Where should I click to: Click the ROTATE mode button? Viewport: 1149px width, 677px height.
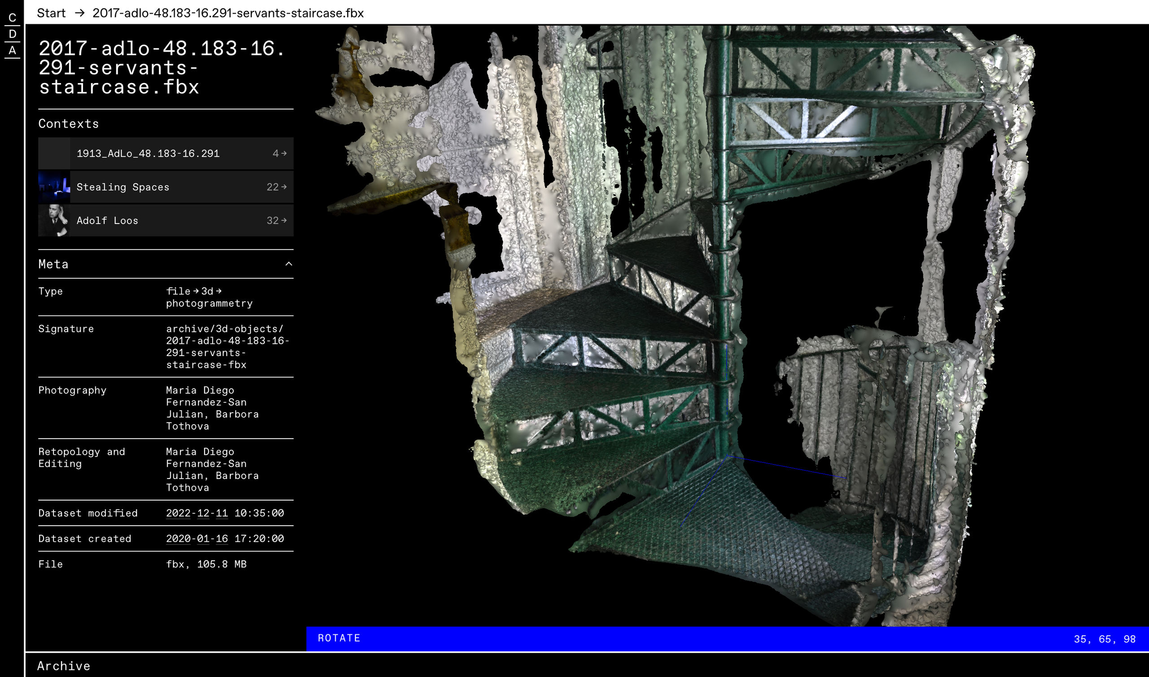point(339,638)
